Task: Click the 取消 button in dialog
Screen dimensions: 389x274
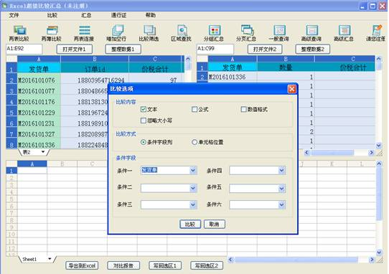Action: pyautogui.click(x=214, y=225)
